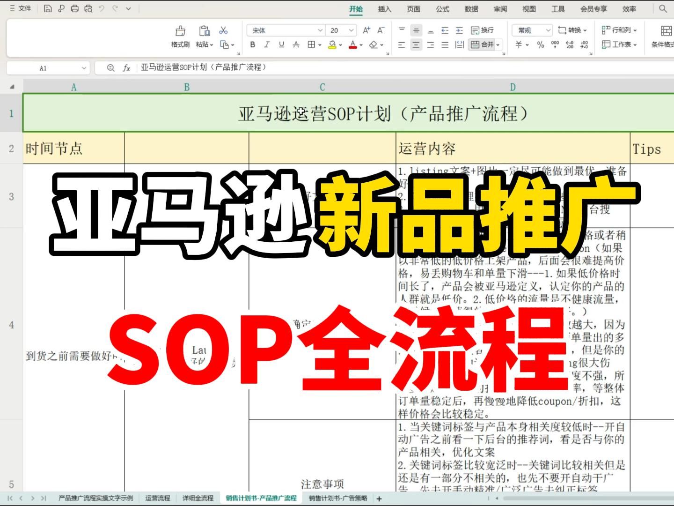Viewport: 674px width, 506px height.
Task: Click Justify alignment icon
Action: pos(445,45)
